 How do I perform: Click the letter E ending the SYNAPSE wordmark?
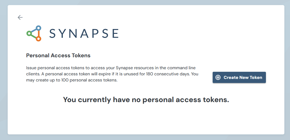tap(115, 33)
